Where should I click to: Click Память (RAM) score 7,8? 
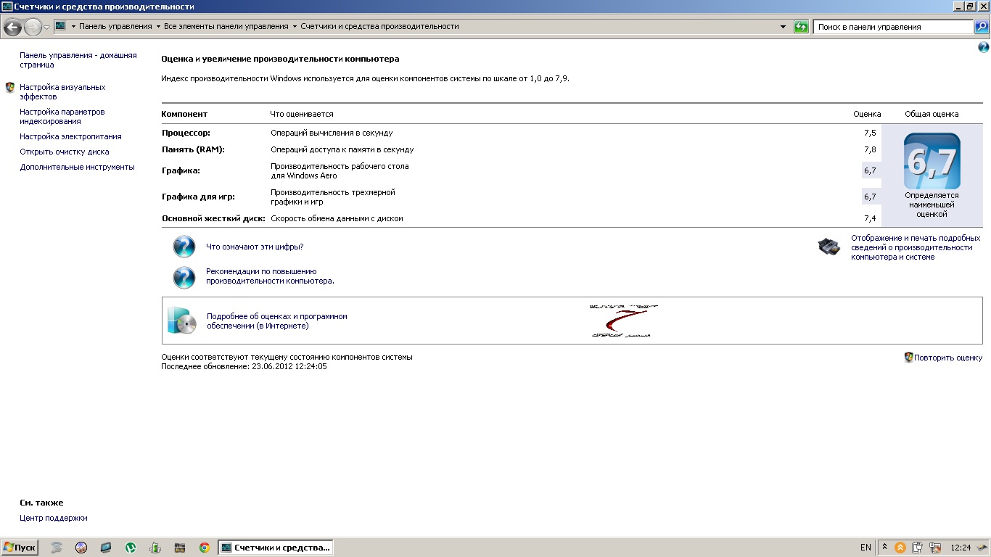click(x=870, y=149)
